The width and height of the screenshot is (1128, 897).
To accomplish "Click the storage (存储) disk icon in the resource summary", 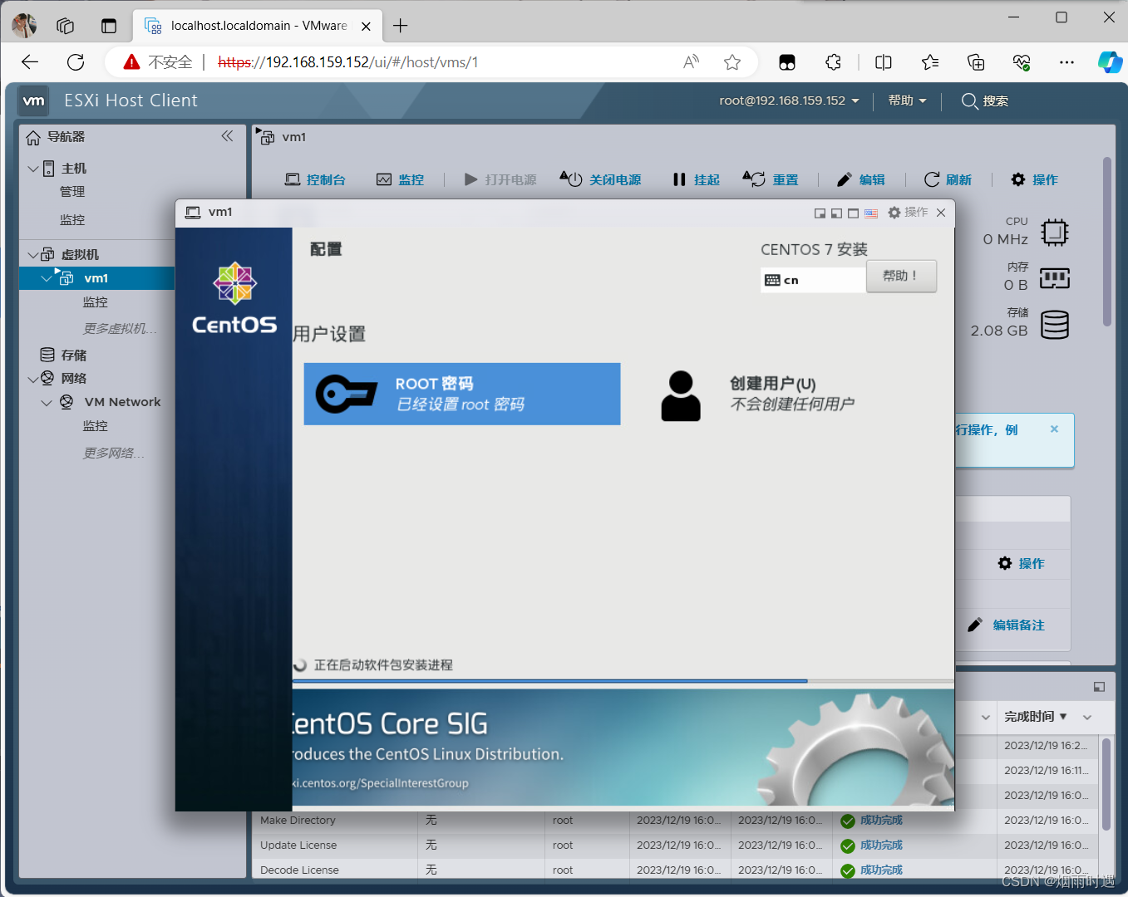I will point(1054,325).
